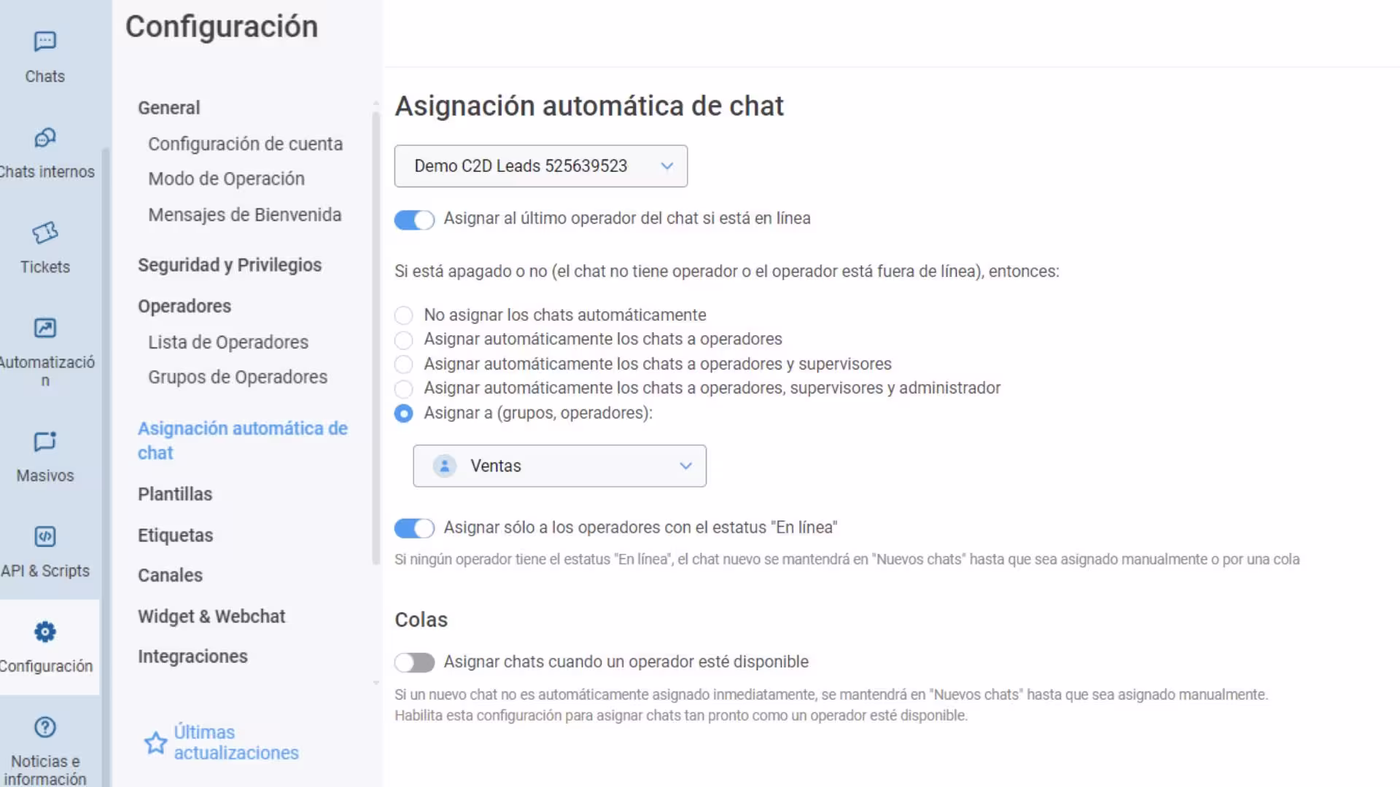Open the Demo C2D Leads channel dropdown
This screenshot has width=1400, height=787.
click(541, 166)
